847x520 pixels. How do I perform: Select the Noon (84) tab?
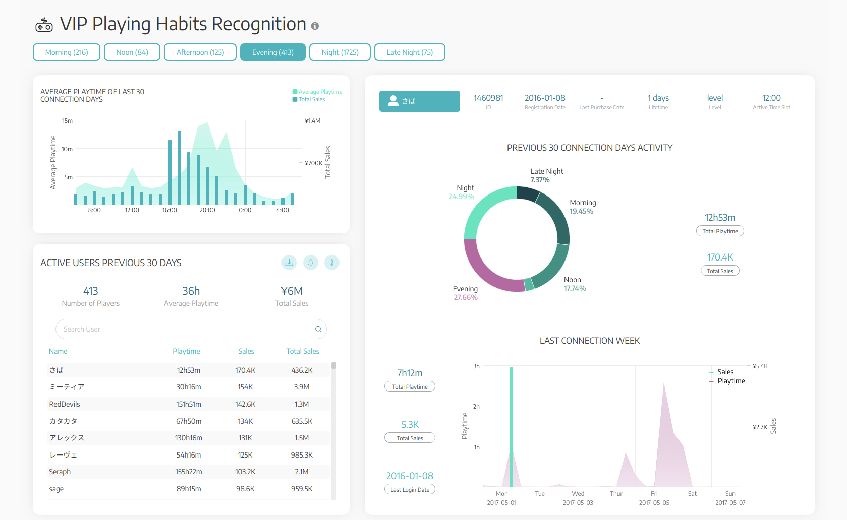[132, 52]
